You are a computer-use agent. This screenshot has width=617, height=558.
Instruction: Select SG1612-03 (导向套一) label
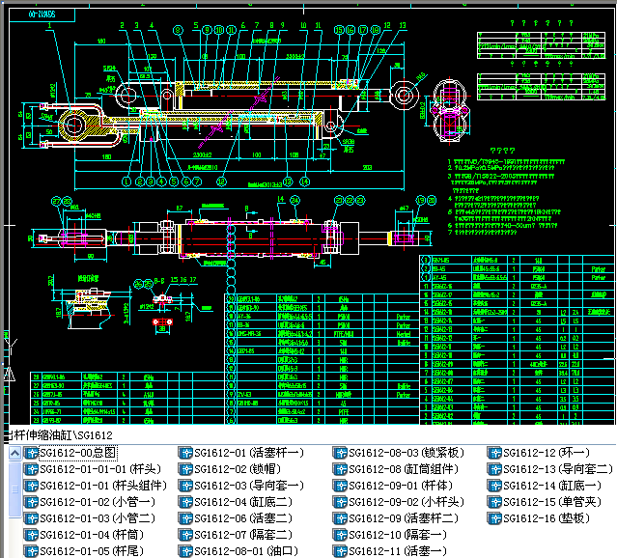click(x=249, y=486)
